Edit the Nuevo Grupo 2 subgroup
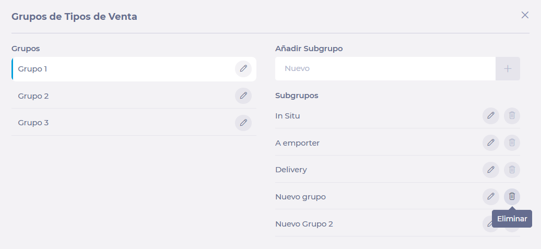This screenshot has height=249, width=541. 487,224
